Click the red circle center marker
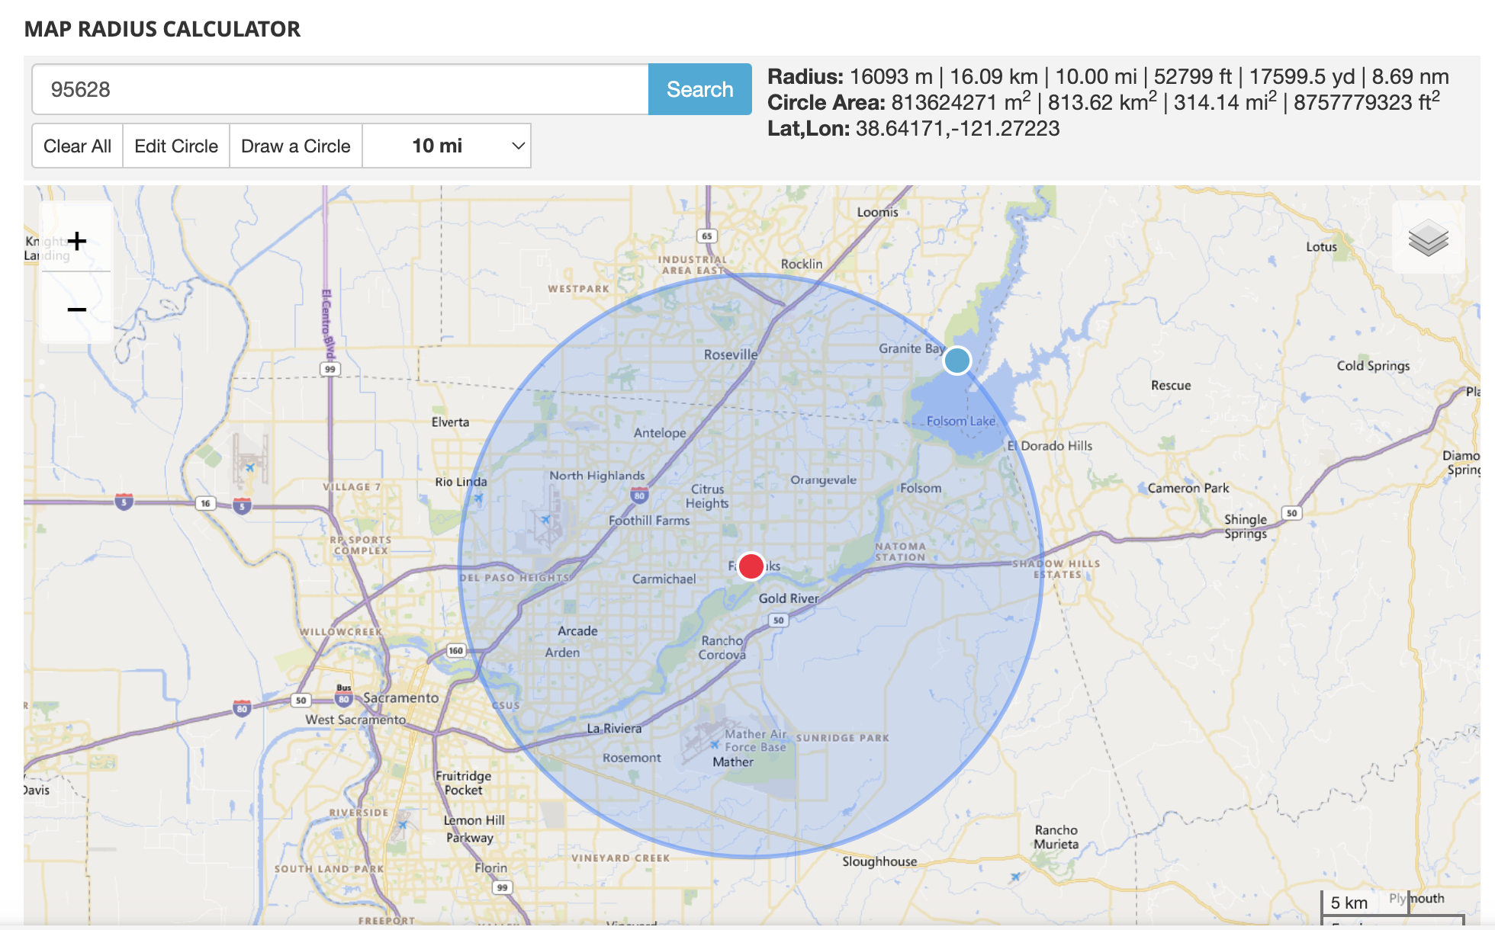 [x=751, y=566]
